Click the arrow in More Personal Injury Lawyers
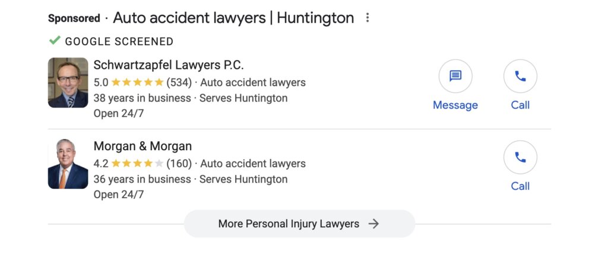Screen dimensions: 608x254 pos(373,224)
